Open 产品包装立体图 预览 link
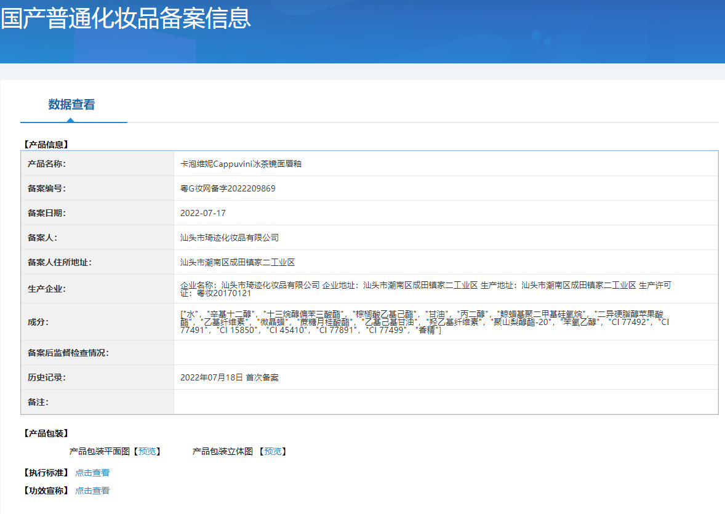725x514 pixels. click(273, 451)
